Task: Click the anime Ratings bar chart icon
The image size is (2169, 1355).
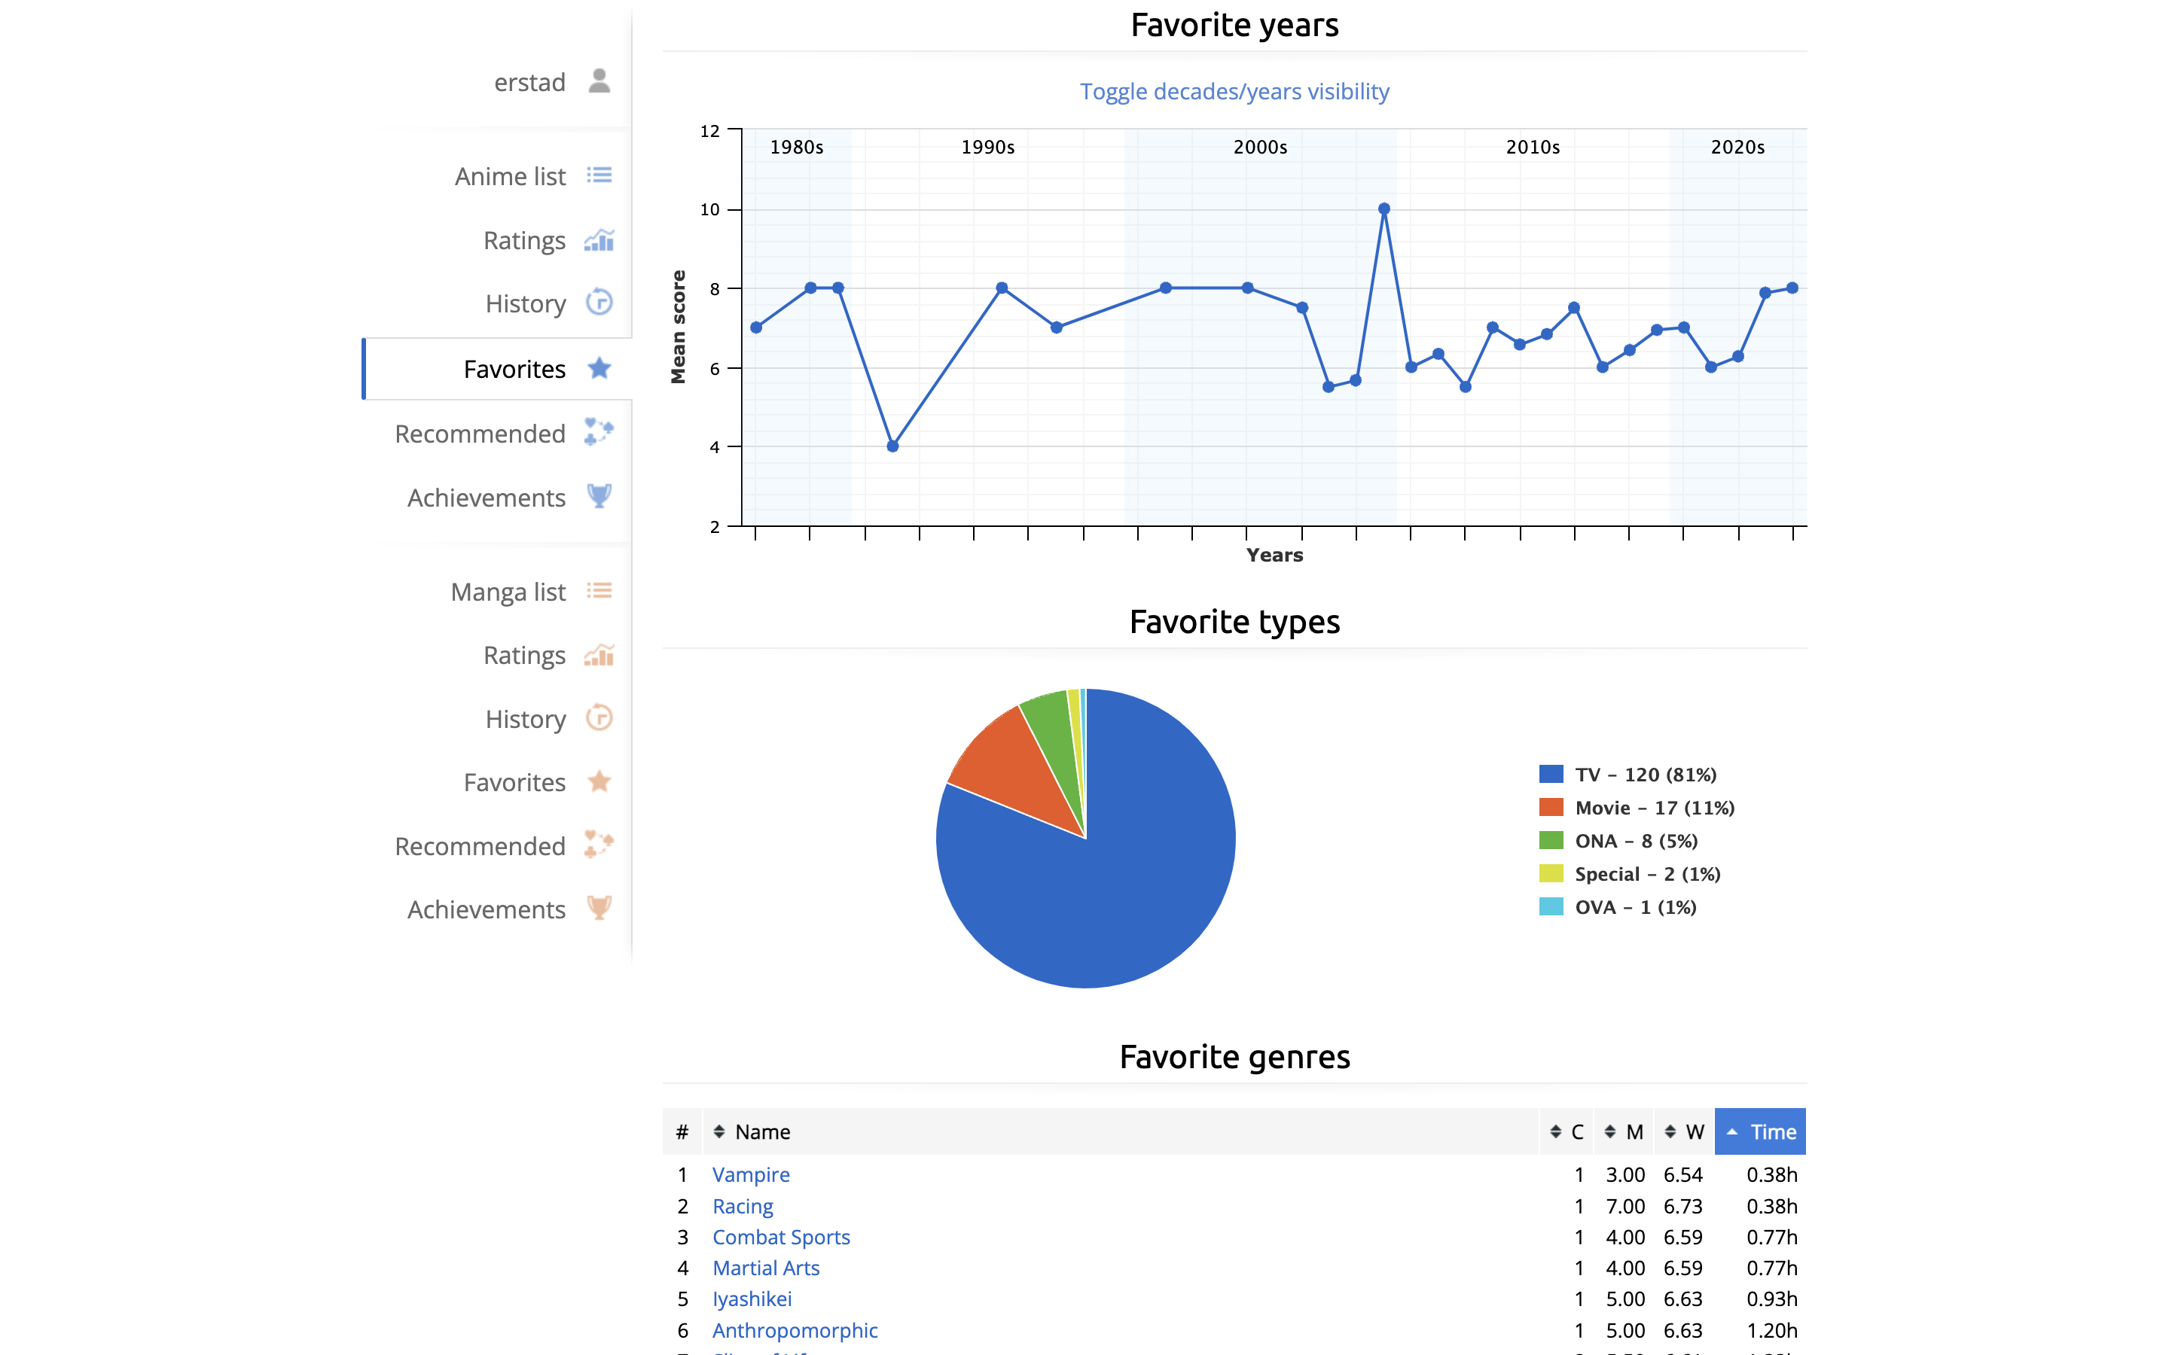Action: tap(599, 240)
